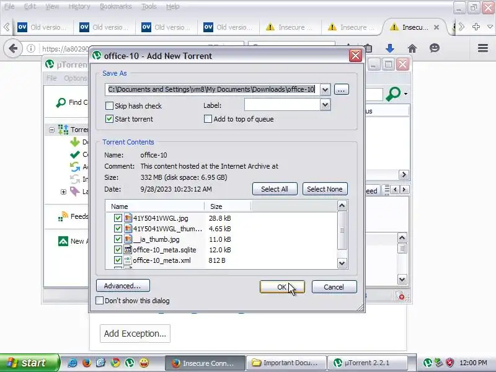Open the Firefox File menu
This screenshot has width=496, height=372.
[9, 6]
